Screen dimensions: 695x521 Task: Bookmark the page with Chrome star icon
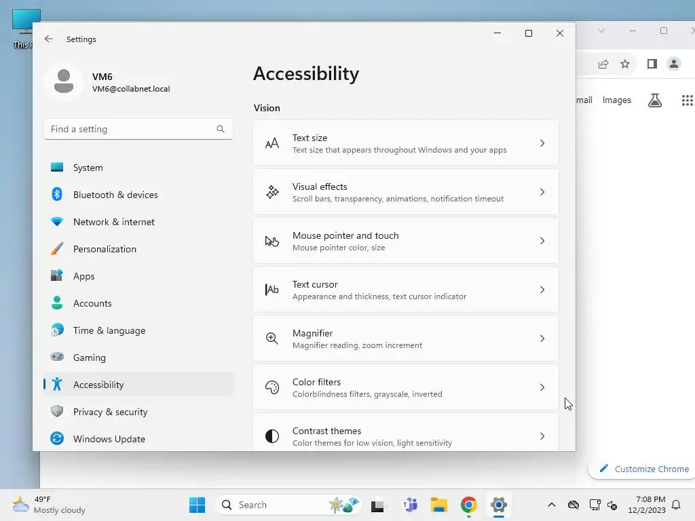(625, 64)
